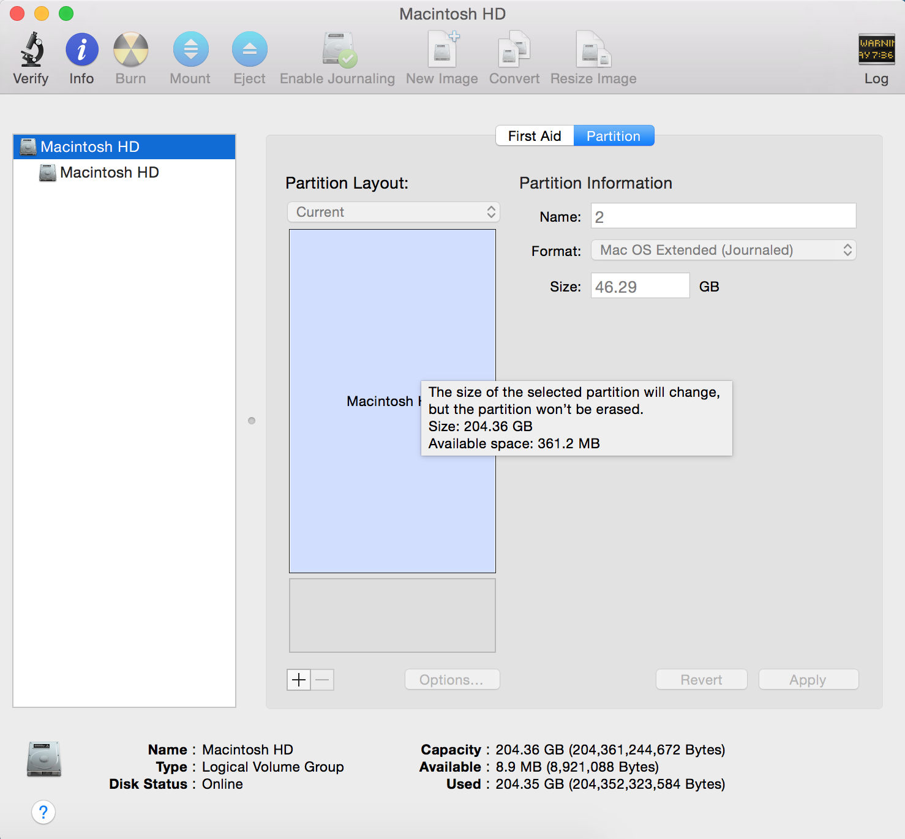905x839 pixels.
Task: Click the Logical Volume Group type text
Action: [x=273, y=767]
